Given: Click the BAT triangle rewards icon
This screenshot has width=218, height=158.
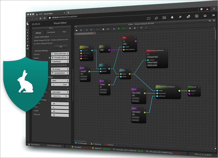Looking at the screenshot, I should 207,9.
